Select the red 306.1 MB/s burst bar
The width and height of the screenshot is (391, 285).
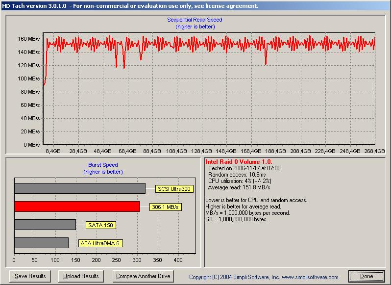77,207
